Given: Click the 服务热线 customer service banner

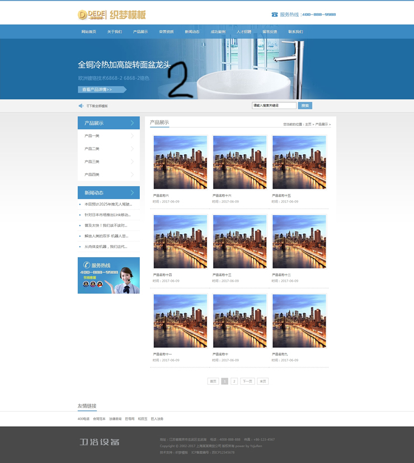Looking at the screenshot, I should click(109, 275).
